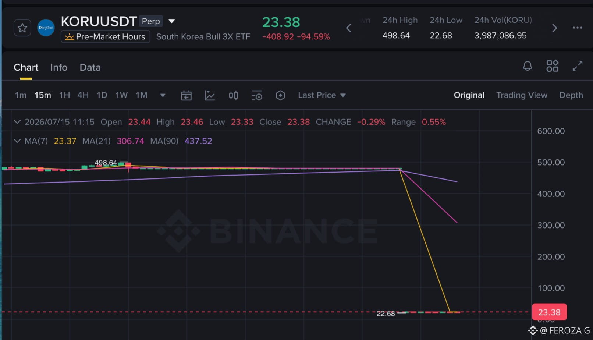
Task: Open the chart display settings icon
Action: (x=257, y=96)
